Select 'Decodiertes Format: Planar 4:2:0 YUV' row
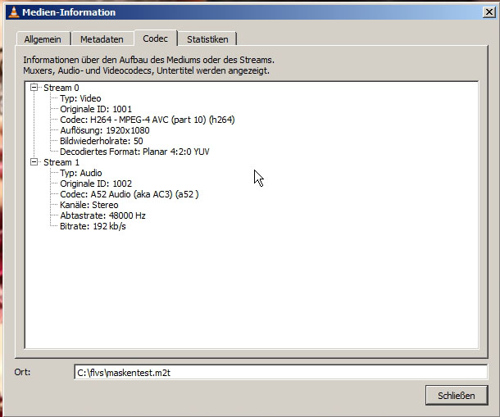 134,152
